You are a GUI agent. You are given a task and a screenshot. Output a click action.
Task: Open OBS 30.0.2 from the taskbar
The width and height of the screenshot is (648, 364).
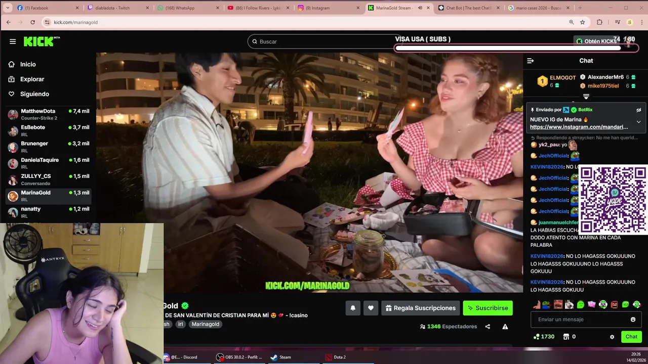[239, 357]
